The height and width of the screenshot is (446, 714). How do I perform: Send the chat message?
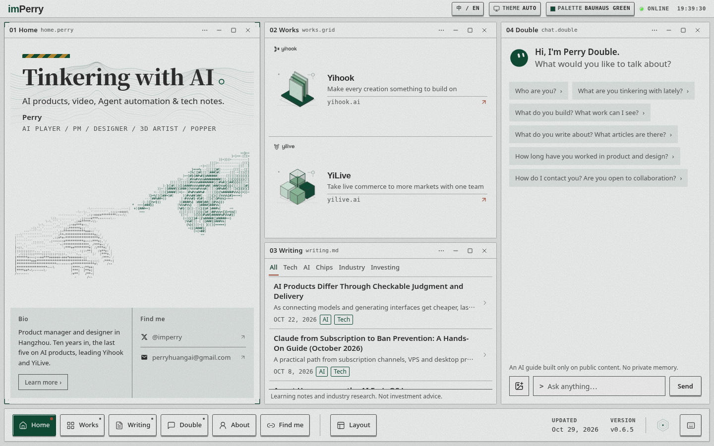(685, 386)
